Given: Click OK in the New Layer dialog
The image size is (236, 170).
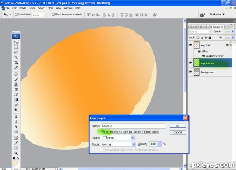Looking at the screenshot, I should (x=177, y=126).
